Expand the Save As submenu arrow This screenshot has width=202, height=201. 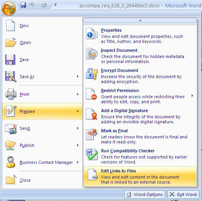[x=78, y=77]
